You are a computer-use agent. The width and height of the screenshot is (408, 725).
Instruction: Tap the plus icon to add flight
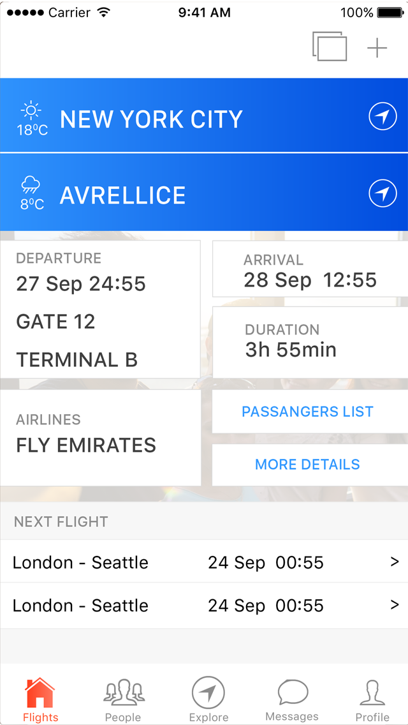pos(377,48)
